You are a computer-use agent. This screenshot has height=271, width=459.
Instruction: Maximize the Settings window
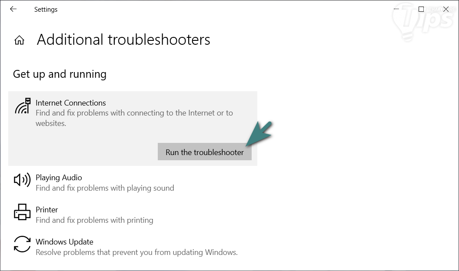(421, 9)
